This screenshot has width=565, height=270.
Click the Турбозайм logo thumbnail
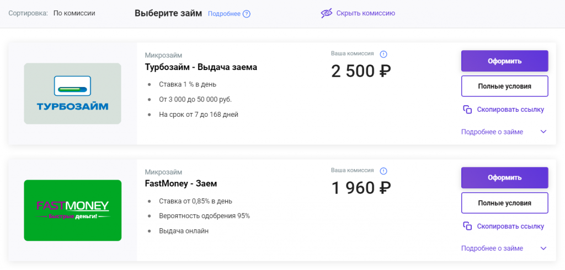tap(72, 94)
